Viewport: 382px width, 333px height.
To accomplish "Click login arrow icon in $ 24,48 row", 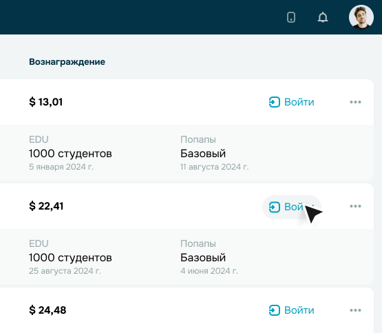I will click(275, 310).
